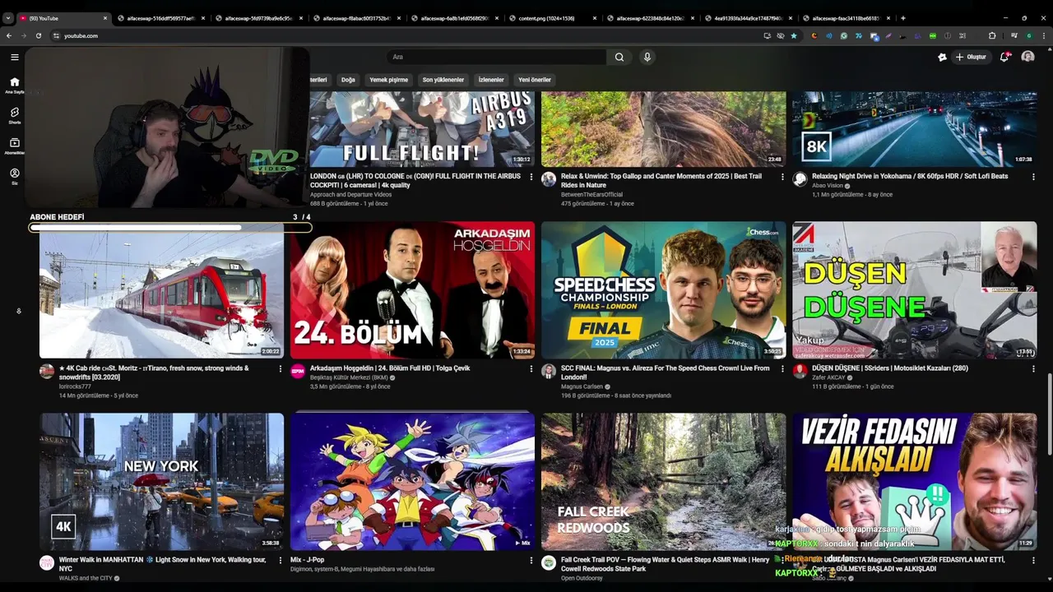The width and height of the screenshot is (1053, 592).
Task: Open the Chrome extensions puzzle icon
Action: 992,35
